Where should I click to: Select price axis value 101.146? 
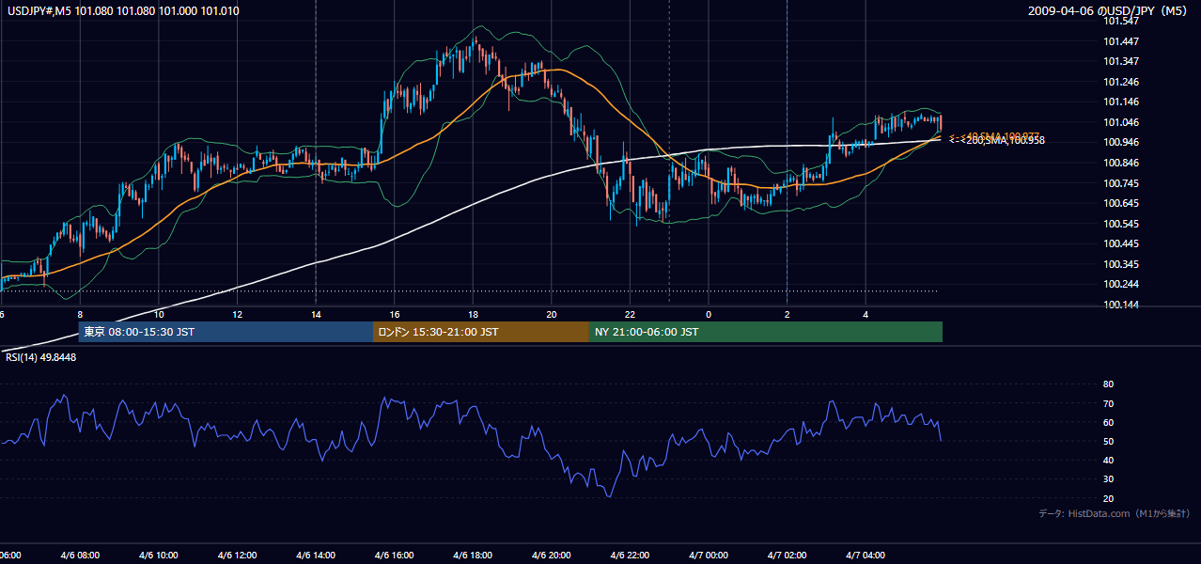pos(1121,102)
